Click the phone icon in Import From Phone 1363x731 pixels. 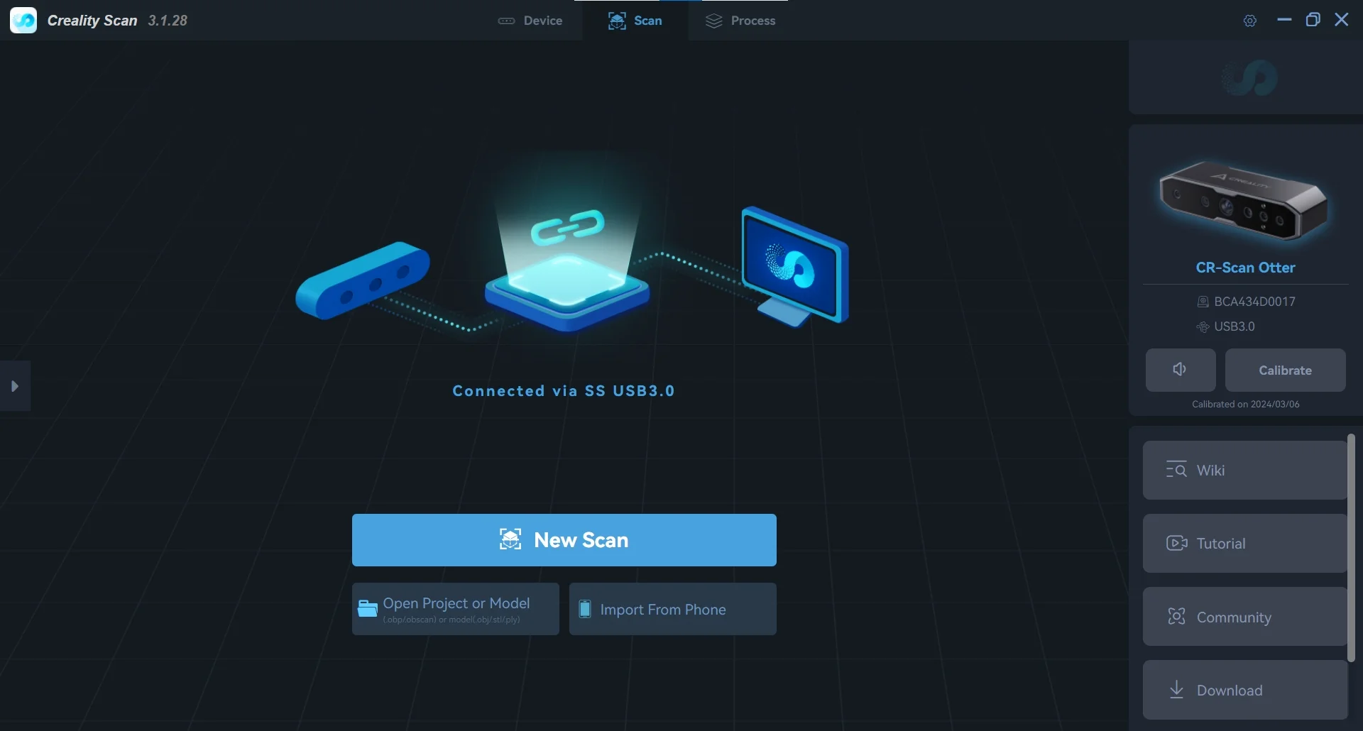point(585,609)
